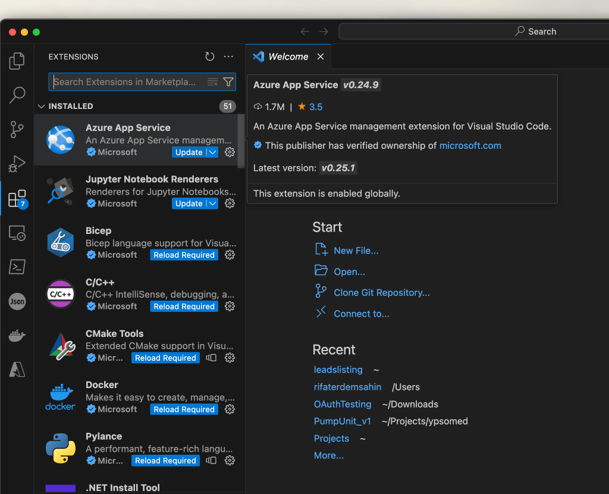Open recent folder Projects
The height and width of the screenshot is (494, 609).
(x=331, y=439)
